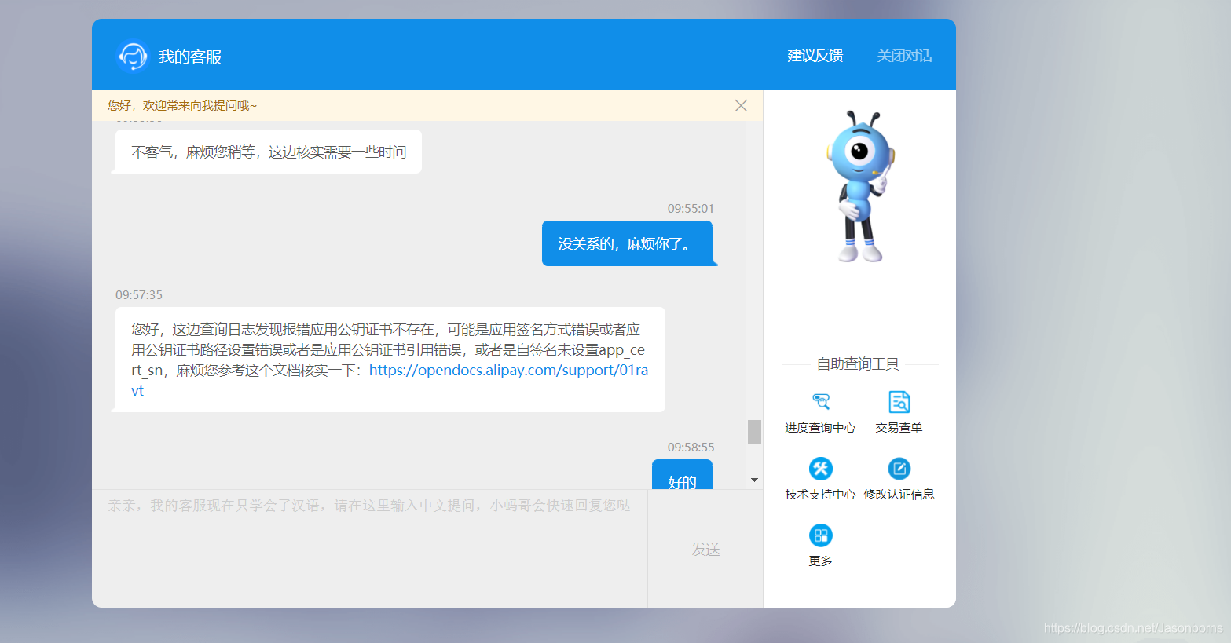Click the welcome notice text 您好，欢迎常来
Screen dimensions: 1231x643
tap(182, 106)
